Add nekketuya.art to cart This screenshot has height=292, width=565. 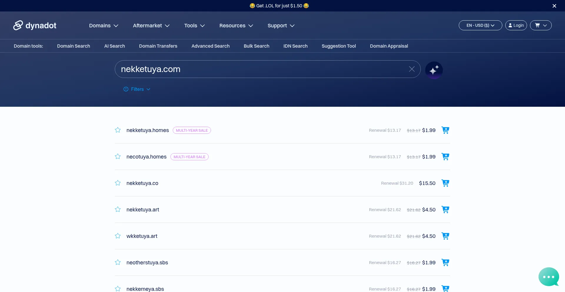tap(445, 209)
